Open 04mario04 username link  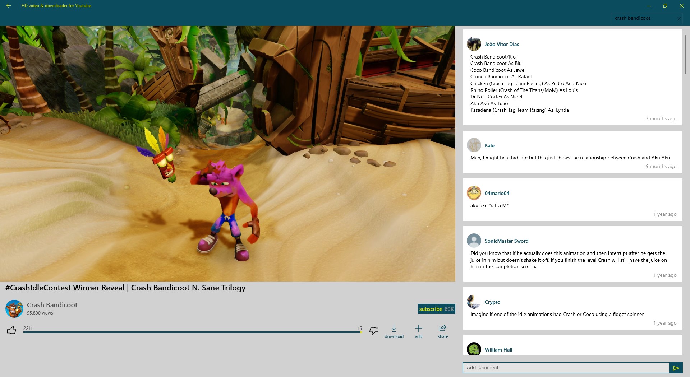497,193
